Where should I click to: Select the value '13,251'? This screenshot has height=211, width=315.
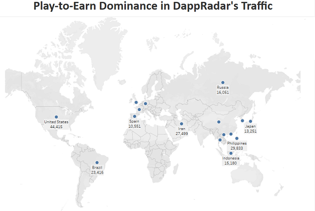pyautogui.click(x=250, y=131)
